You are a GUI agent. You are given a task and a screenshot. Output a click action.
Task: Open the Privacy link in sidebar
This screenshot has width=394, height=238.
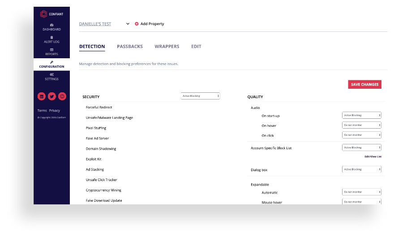55,111
